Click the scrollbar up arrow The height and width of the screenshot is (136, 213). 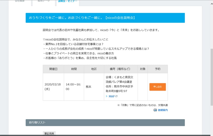point(212,4)
